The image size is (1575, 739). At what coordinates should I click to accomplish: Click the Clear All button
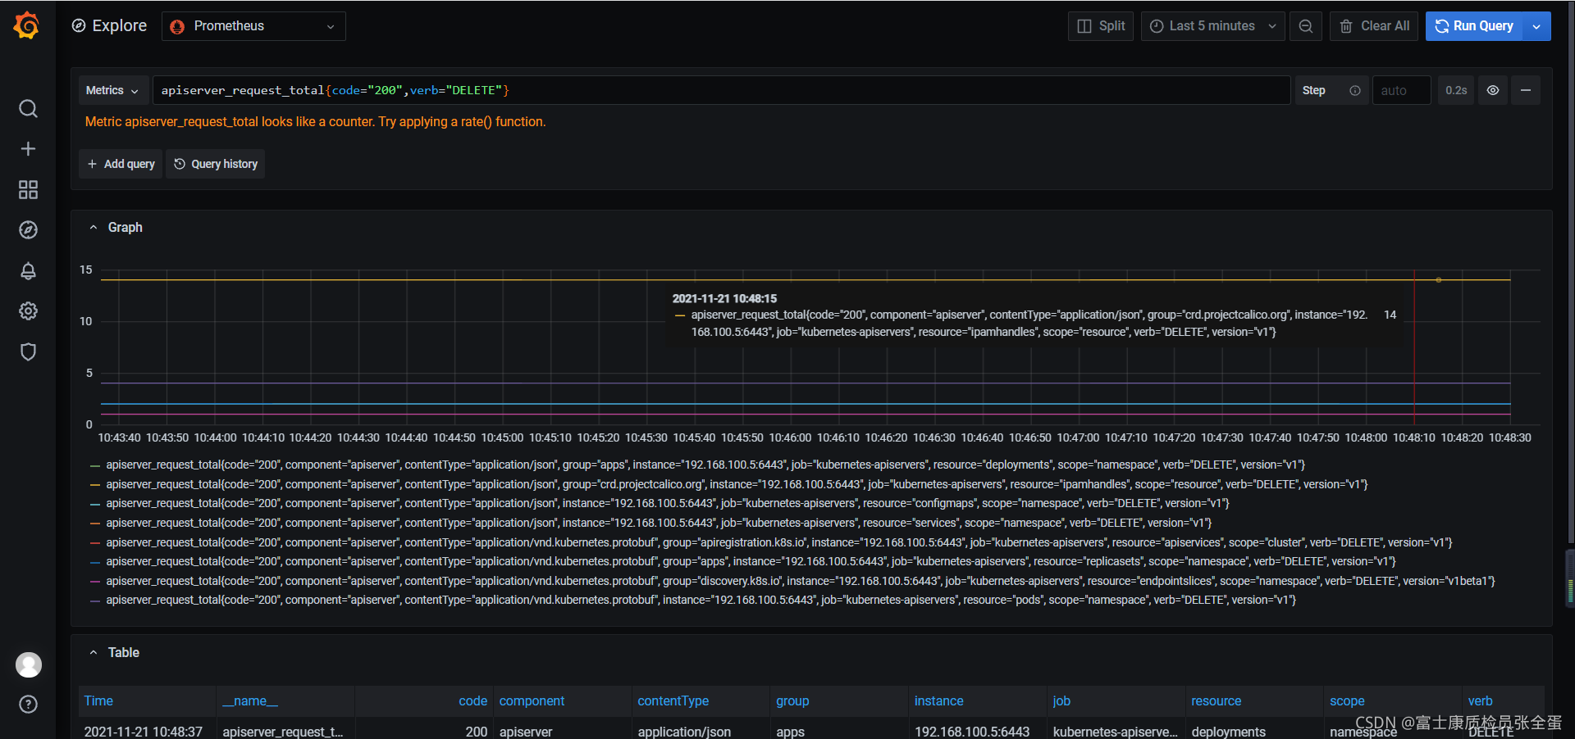(1374, 26)
